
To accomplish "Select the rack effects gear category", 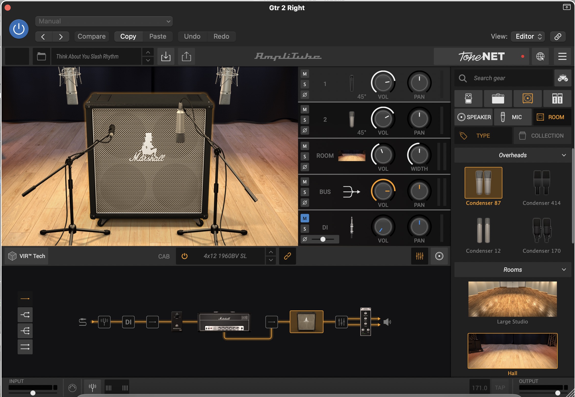I will [557, 98].
